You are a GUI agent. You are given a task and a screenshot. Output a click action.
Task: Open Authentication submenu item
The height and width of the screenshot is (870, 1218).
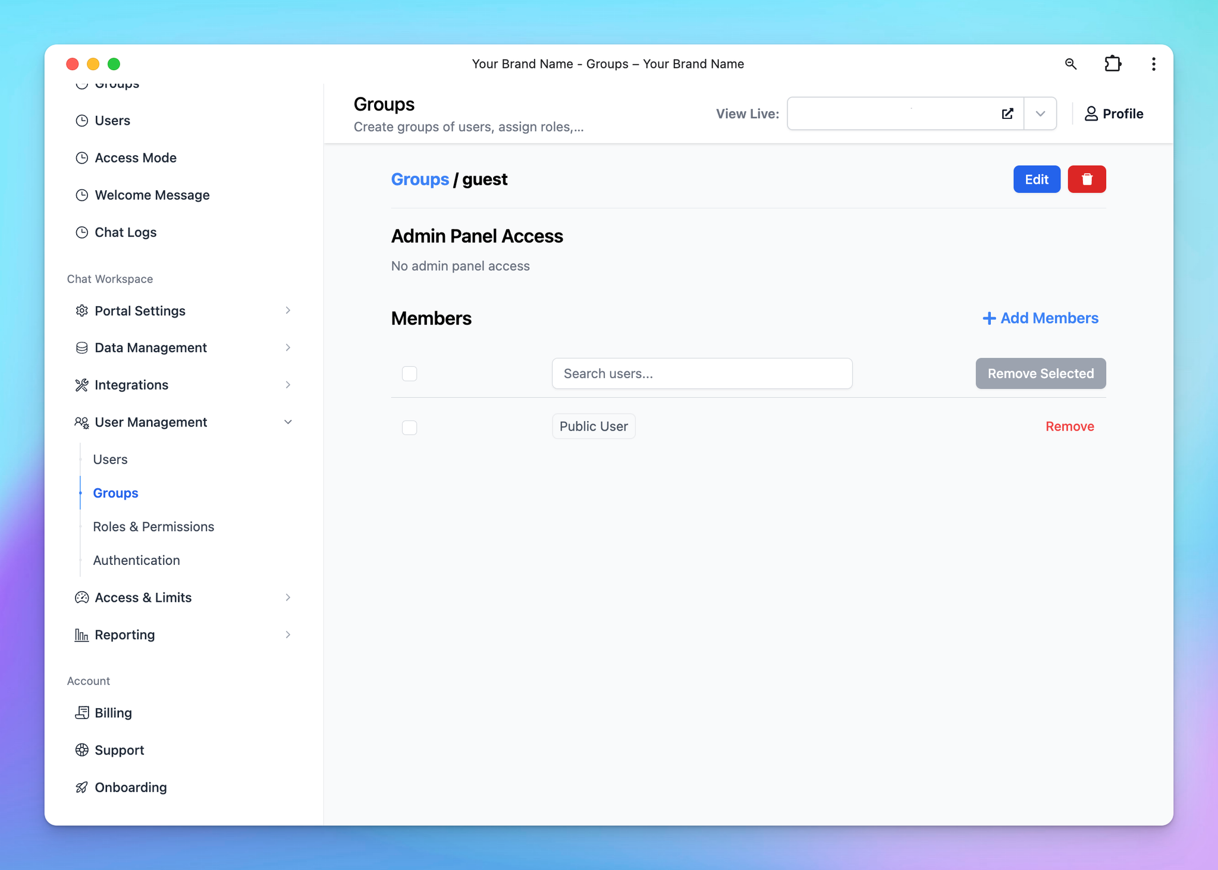(136, 560)
